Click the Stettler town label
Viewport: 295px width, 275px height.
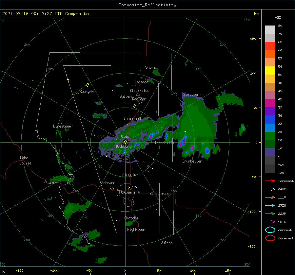(x=191, y=95)
